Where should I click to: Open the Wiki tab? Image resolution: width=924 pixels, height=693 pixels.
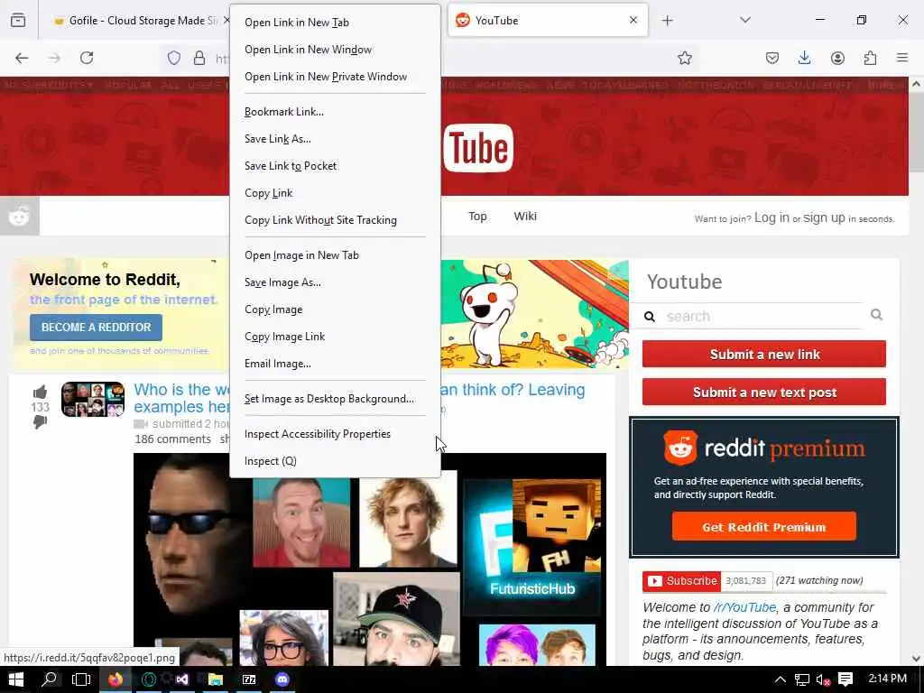[525, 217]
